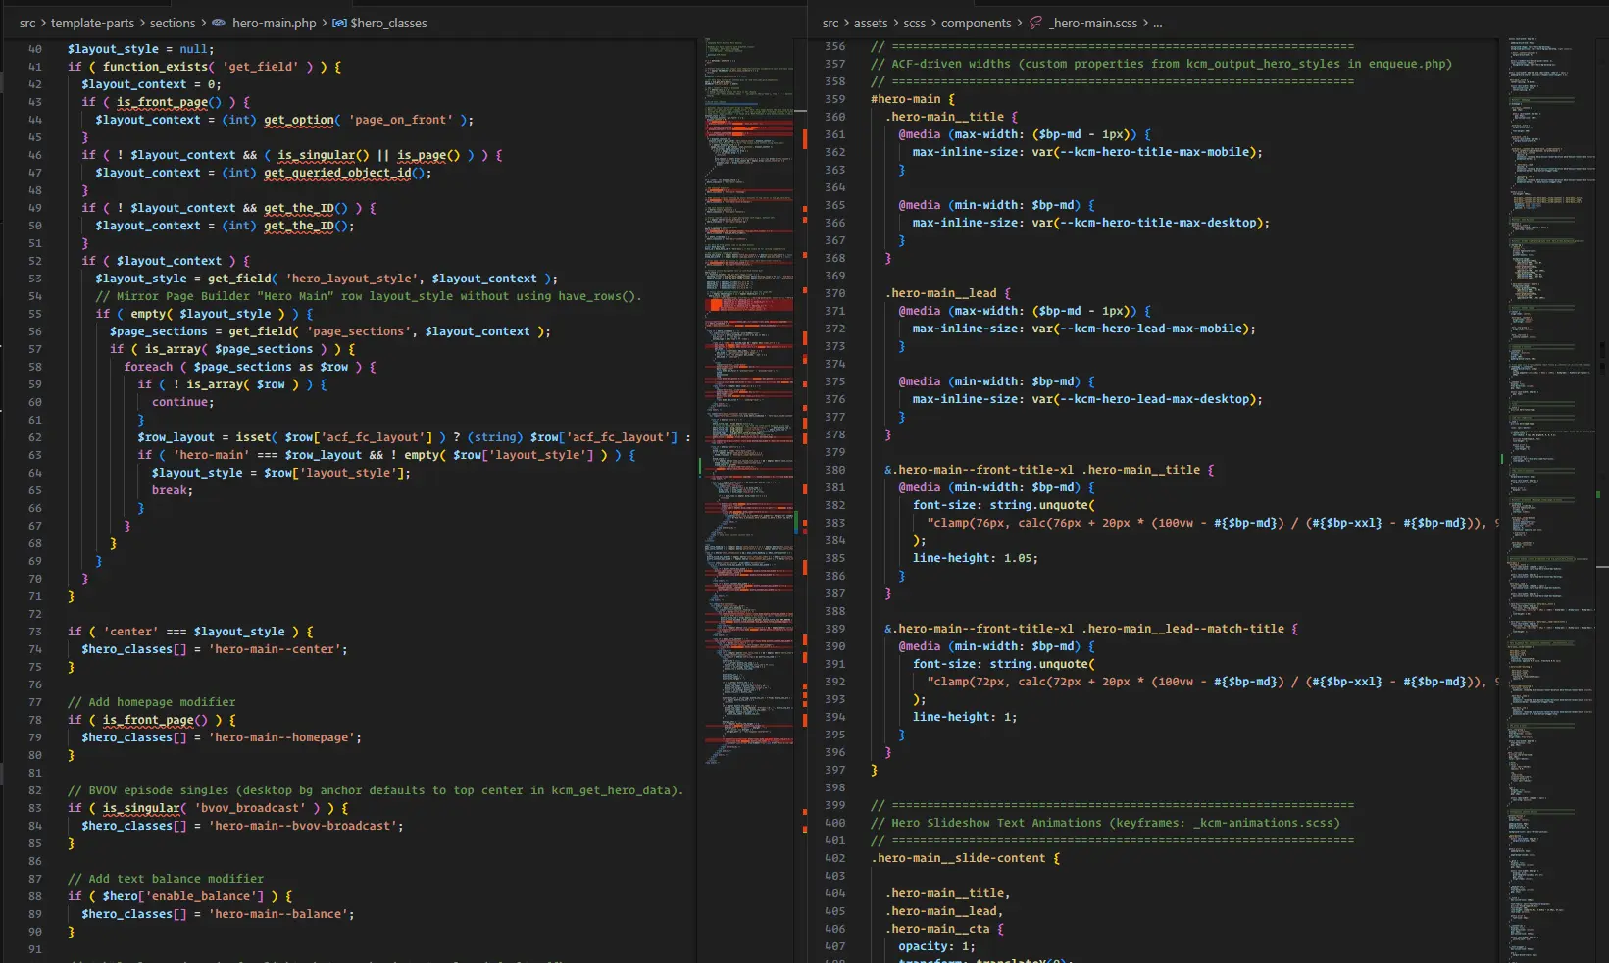
Task: Click '$row_layout = isset' on line 62
Action: tap(204, 437)
